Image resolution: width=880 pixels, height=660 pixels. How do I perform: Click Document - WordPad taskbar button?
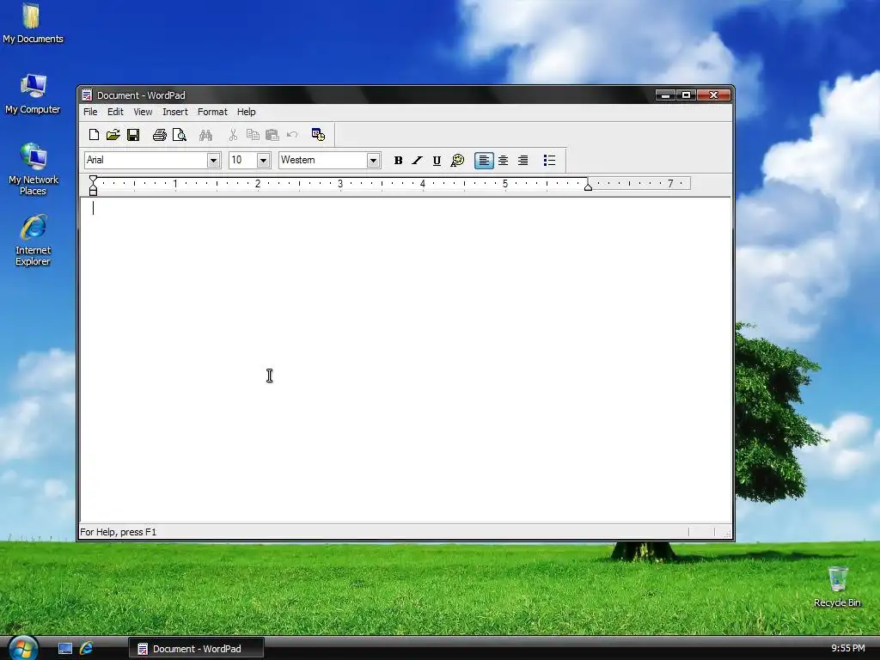(x=197, y=649)
